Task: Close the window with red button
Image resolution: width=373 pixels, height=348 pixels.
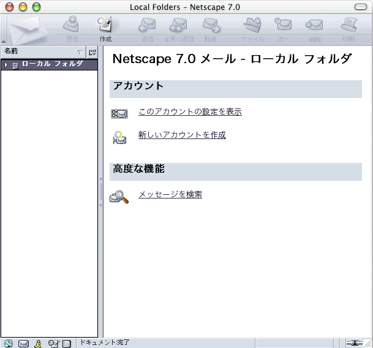Action: [x=10, y=7]
